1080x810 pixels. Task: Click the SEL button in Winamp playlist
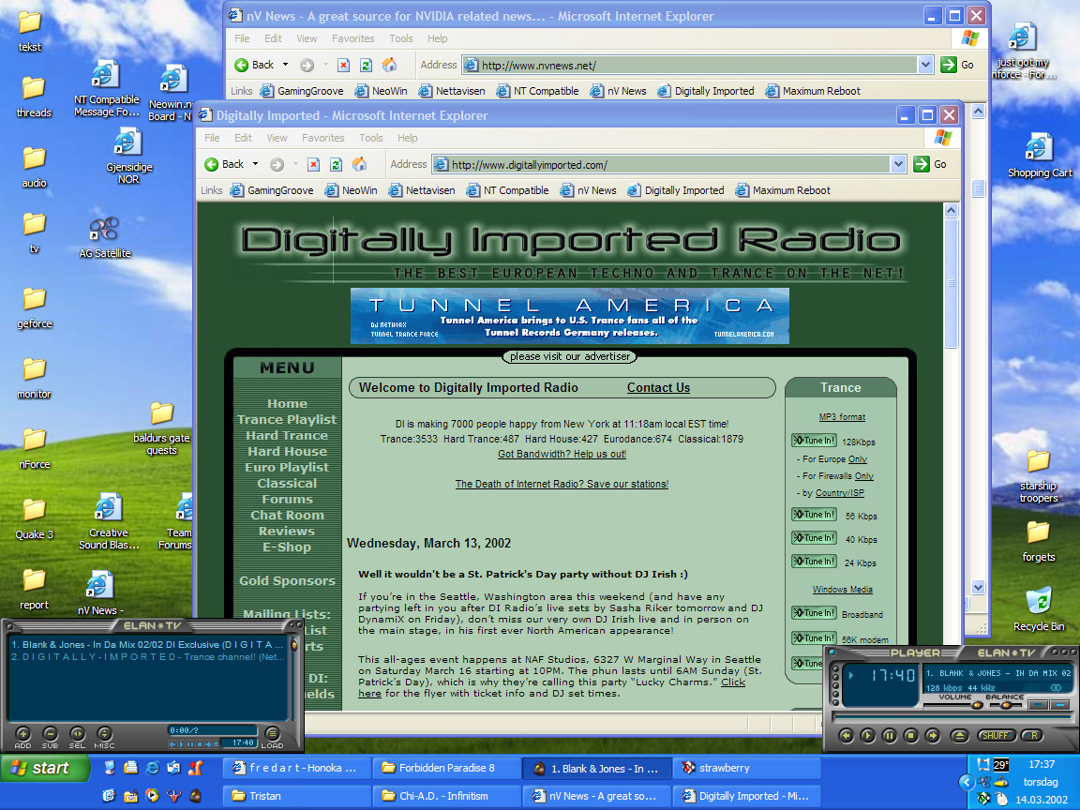(77, 734)
